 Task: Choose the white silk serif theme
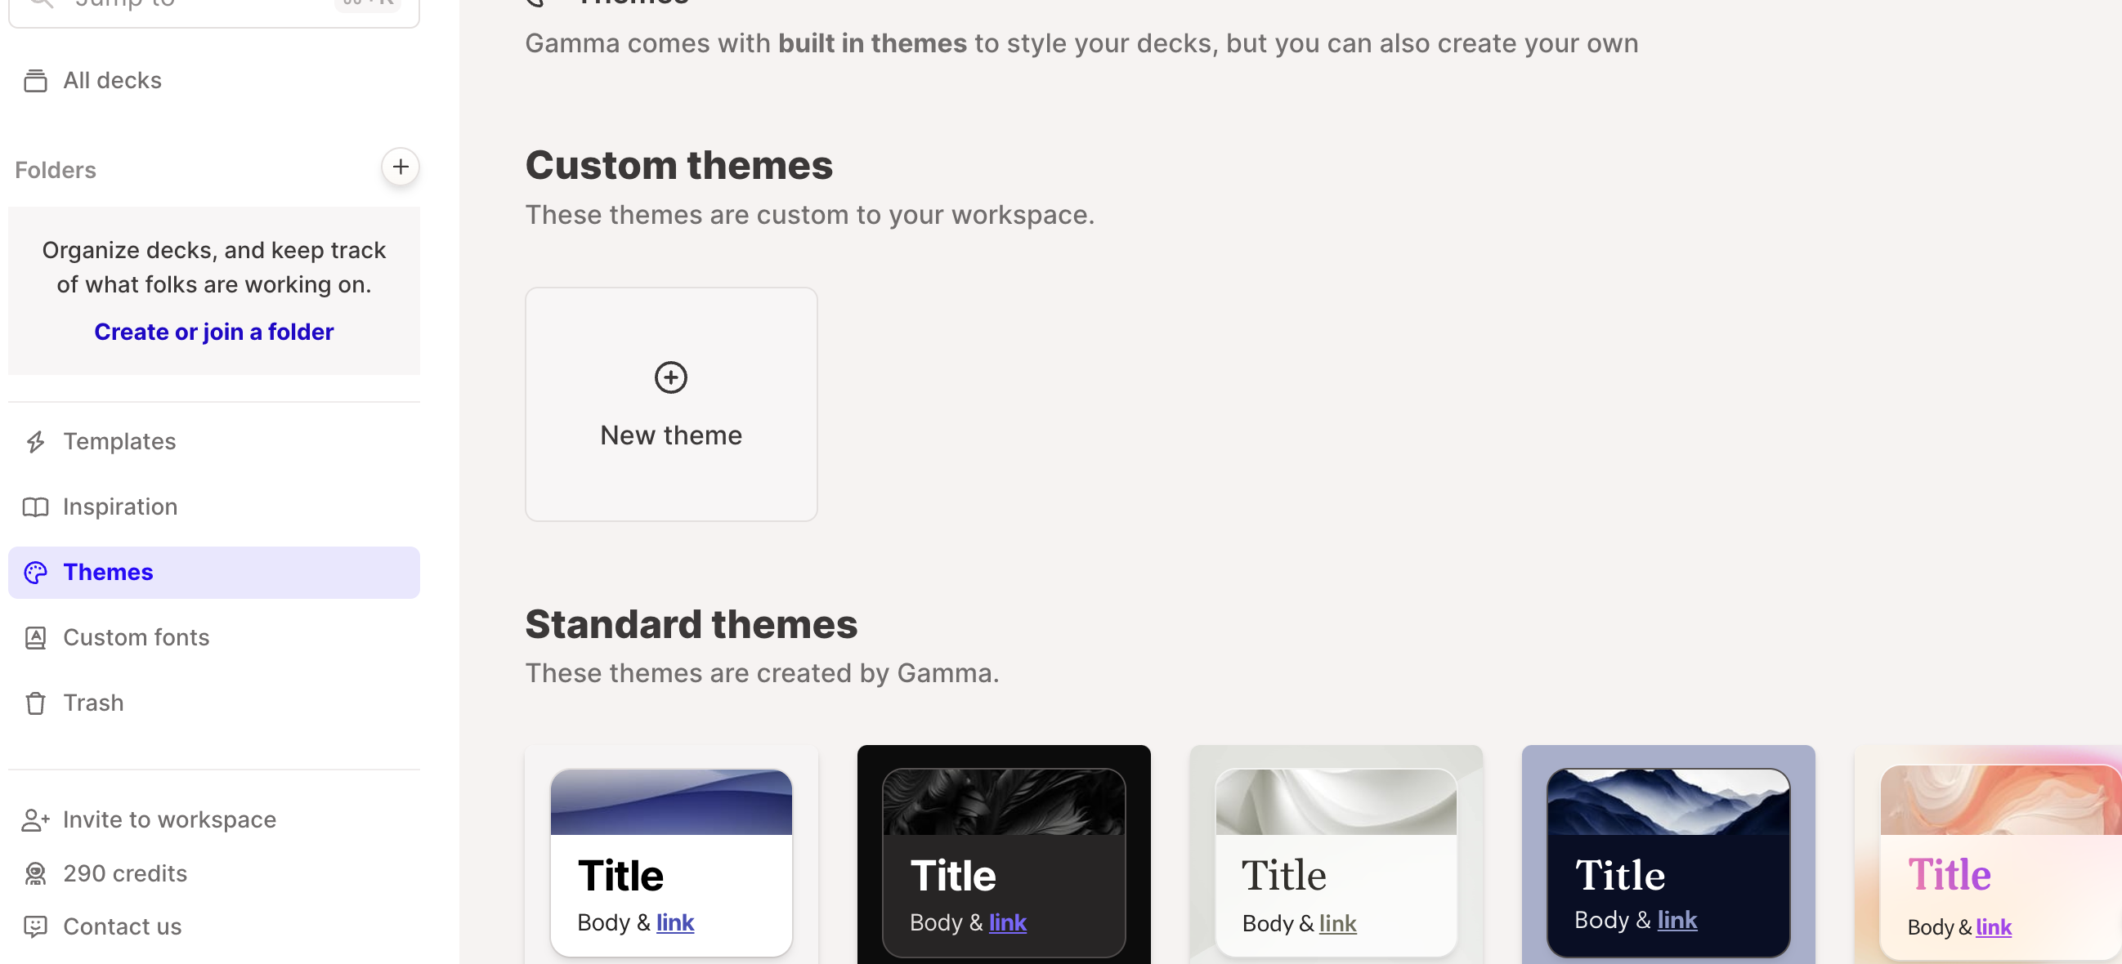(x=1336, y=860)
